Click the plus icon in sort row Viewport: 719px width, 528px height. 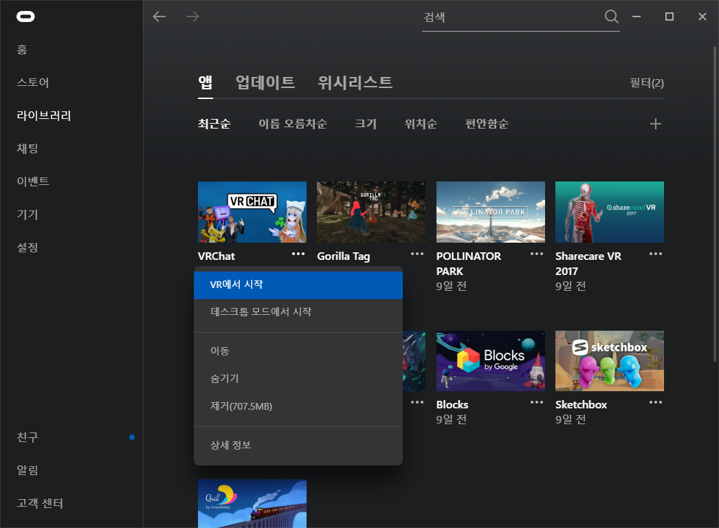tap(656, 124)
